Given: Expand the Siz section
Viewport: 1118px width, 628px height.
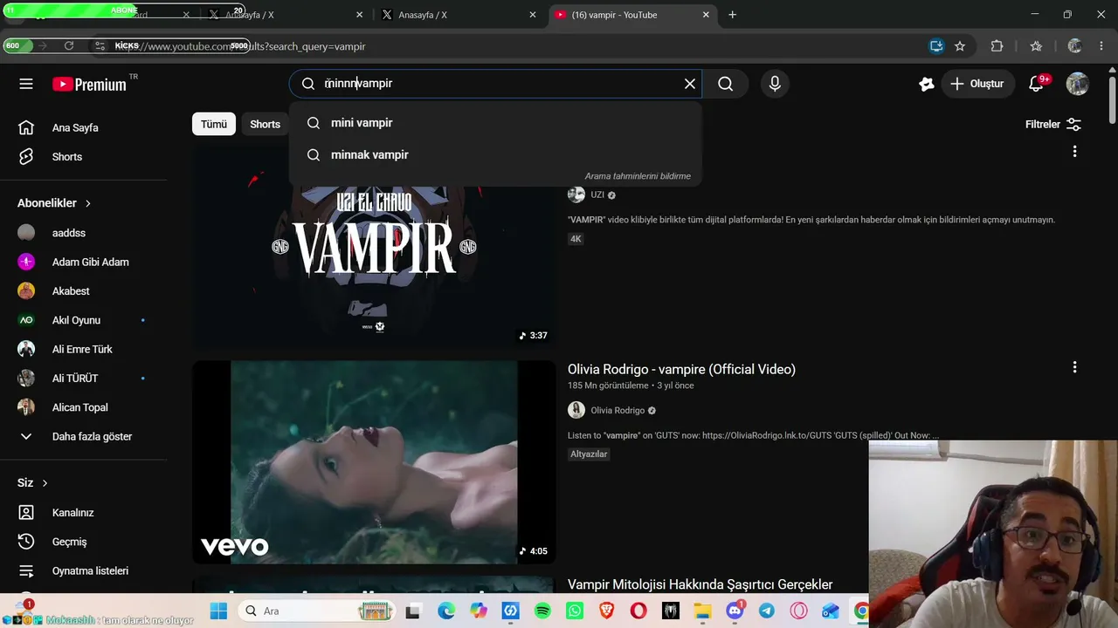Looking at the screenshot, I should coord(33,483).
